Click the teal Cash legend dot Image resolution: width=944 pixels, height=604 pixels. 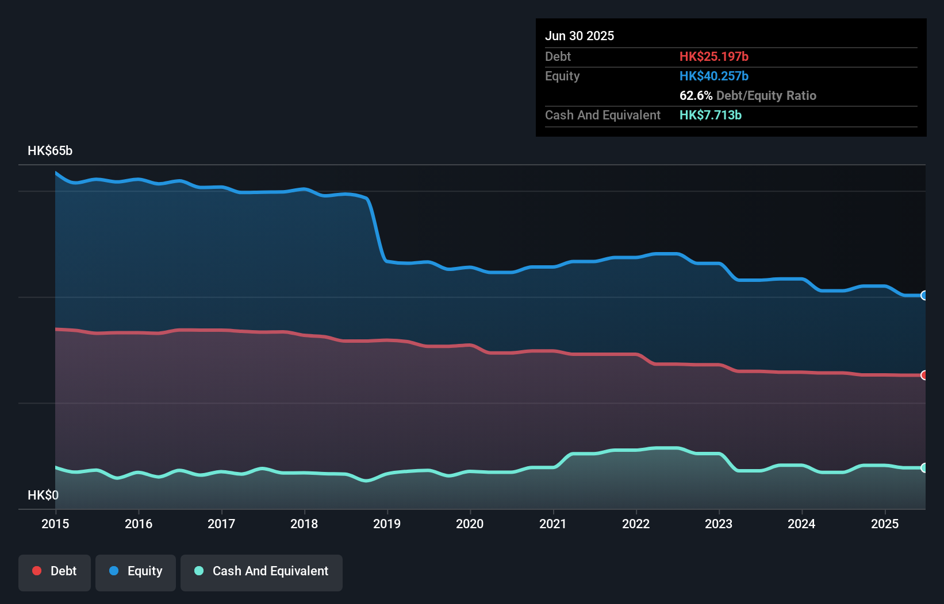(199, 571)
